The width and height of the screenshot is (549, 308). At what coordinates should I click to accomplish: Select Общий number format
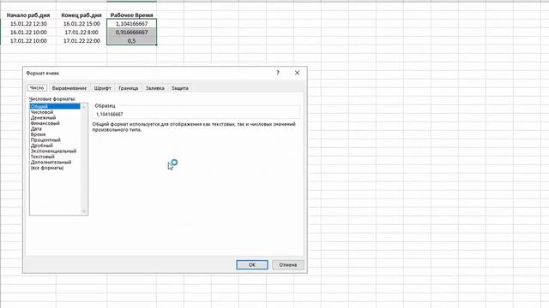click(55, 106)
